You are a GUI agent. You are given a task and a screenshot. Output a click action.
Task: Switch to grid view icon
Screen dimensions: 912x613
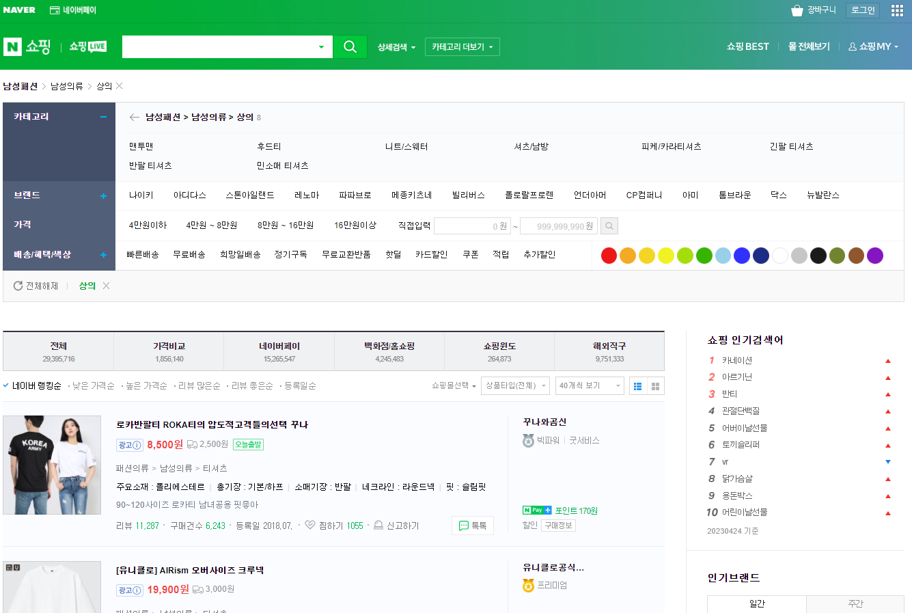pos(656,386)
